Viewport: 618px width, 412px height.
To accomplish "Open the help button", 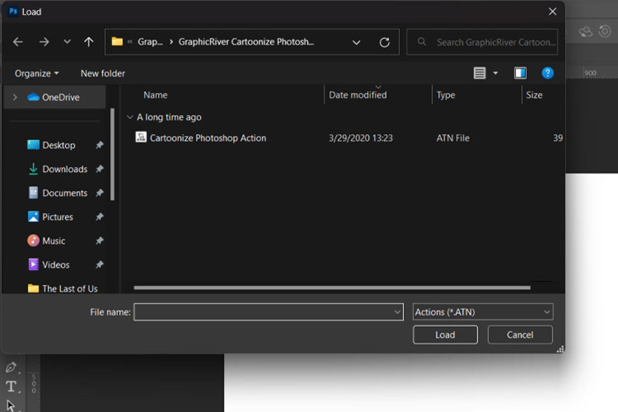I will click(x=548, y=73).
